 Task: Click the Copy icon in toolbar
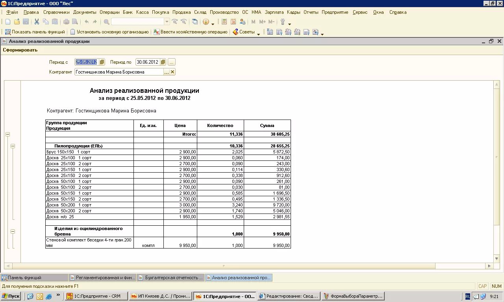pos(46,22)
